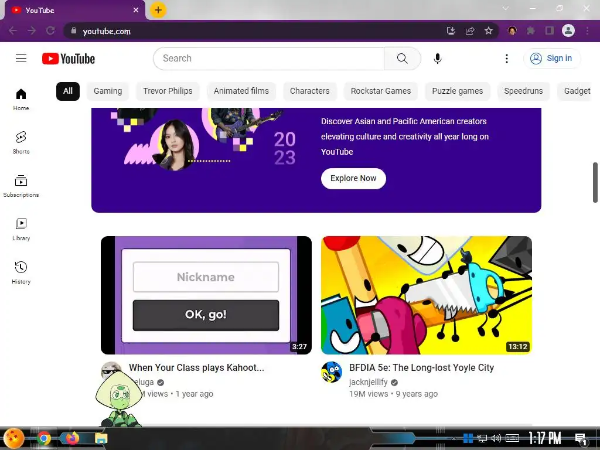The width and height of the screenshot is (600, 450).
Task: Select the All filter chip
Action: coord(68,91)
